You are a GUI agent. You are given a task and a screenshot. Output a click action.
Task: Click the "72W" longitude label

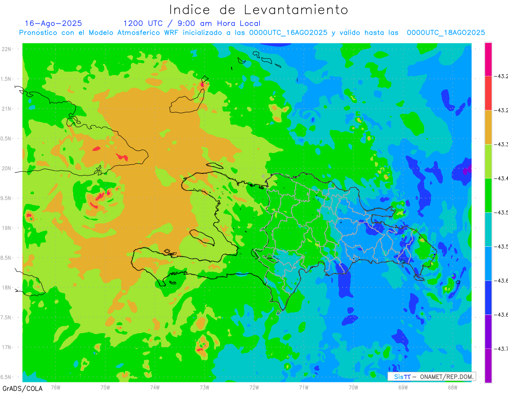tap(254, 388)
